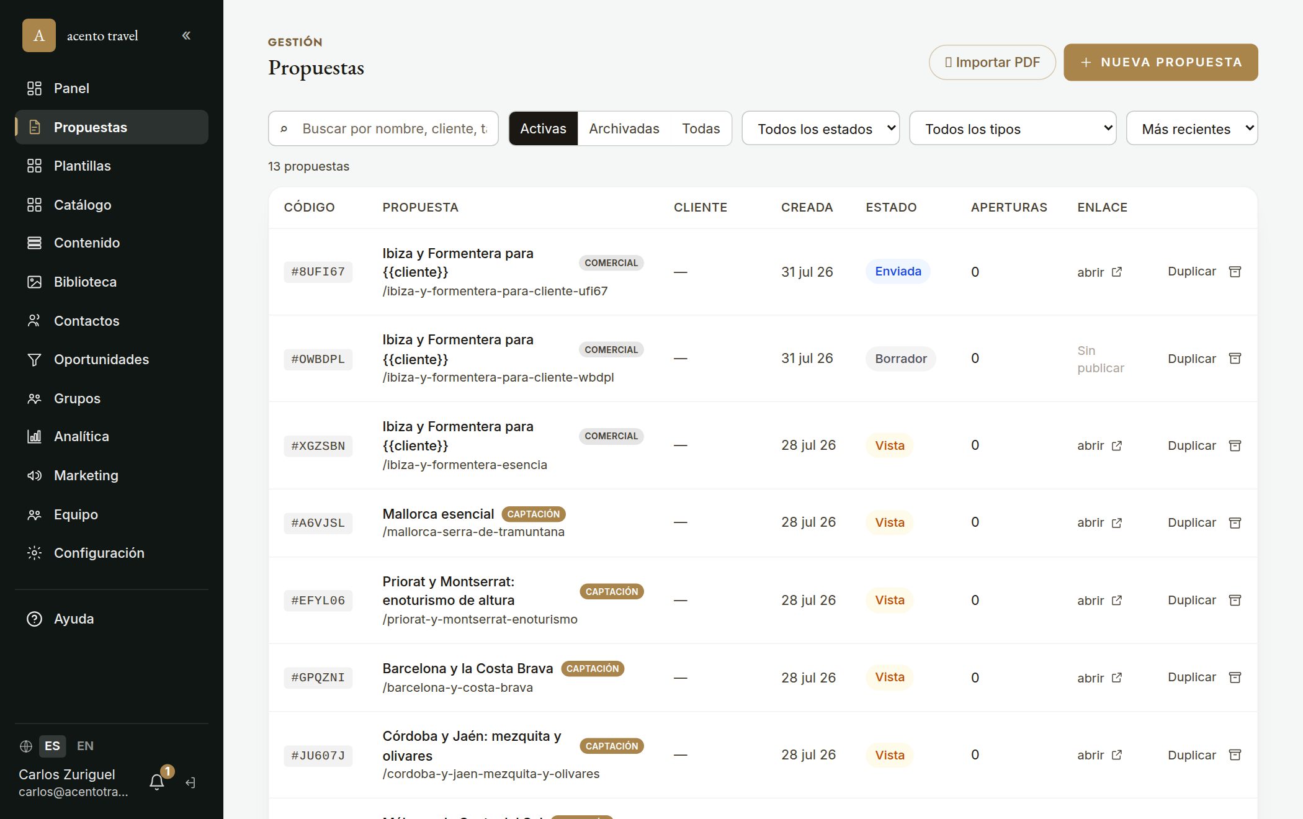This screenshot has width=1303, height=819.
Task: Archive proposal #XGZSBN with the archive icon
Action: (x=1235, y=445)
